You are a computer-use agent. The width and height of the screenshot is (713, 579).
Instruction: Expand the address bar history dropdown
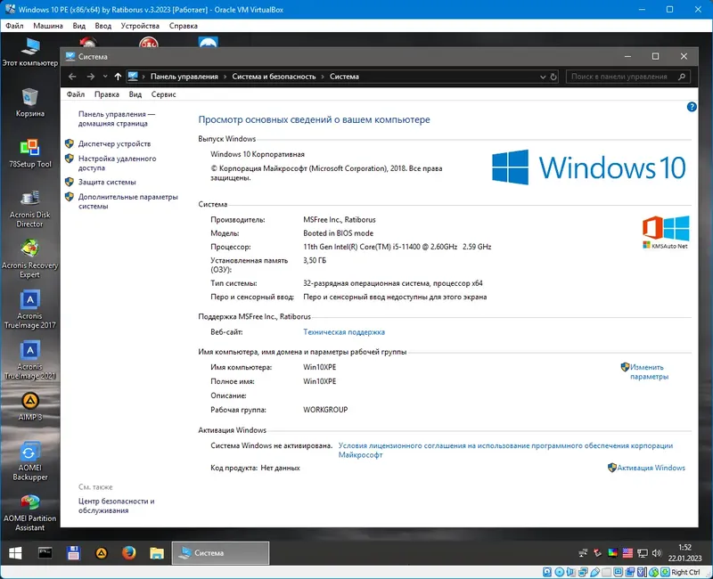pos(543,77)
